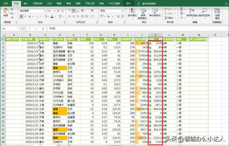Screen dimensions: 229x146
Task: Click the Copy icon in clipboard group
Action: pyautogui.click(x=12, y=14)
